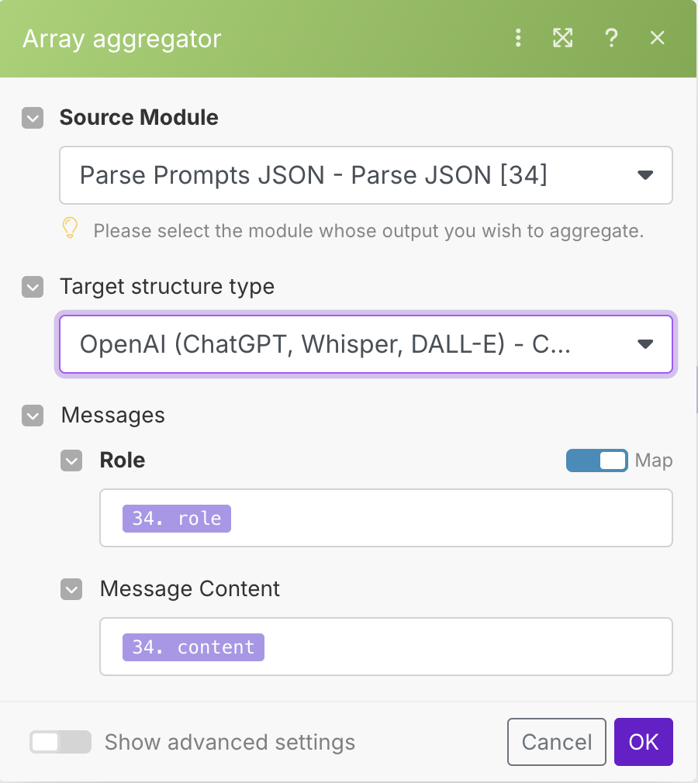Confirm with the OK button
This screenshot has width=698, height=783.
click(x=644, y=742)
